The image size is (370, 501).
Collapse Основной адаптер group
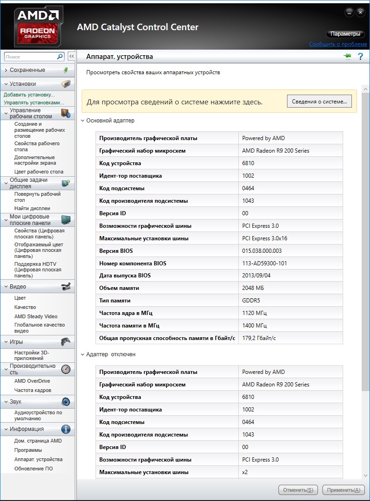coord(83,121)
